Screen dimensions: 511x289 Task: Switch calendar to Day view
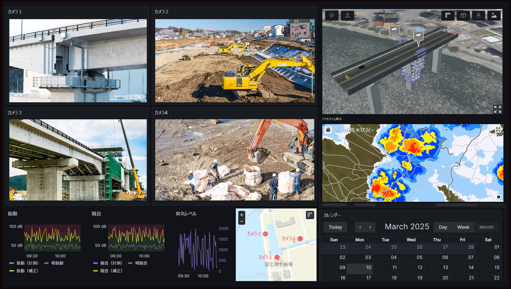[443, 227]
